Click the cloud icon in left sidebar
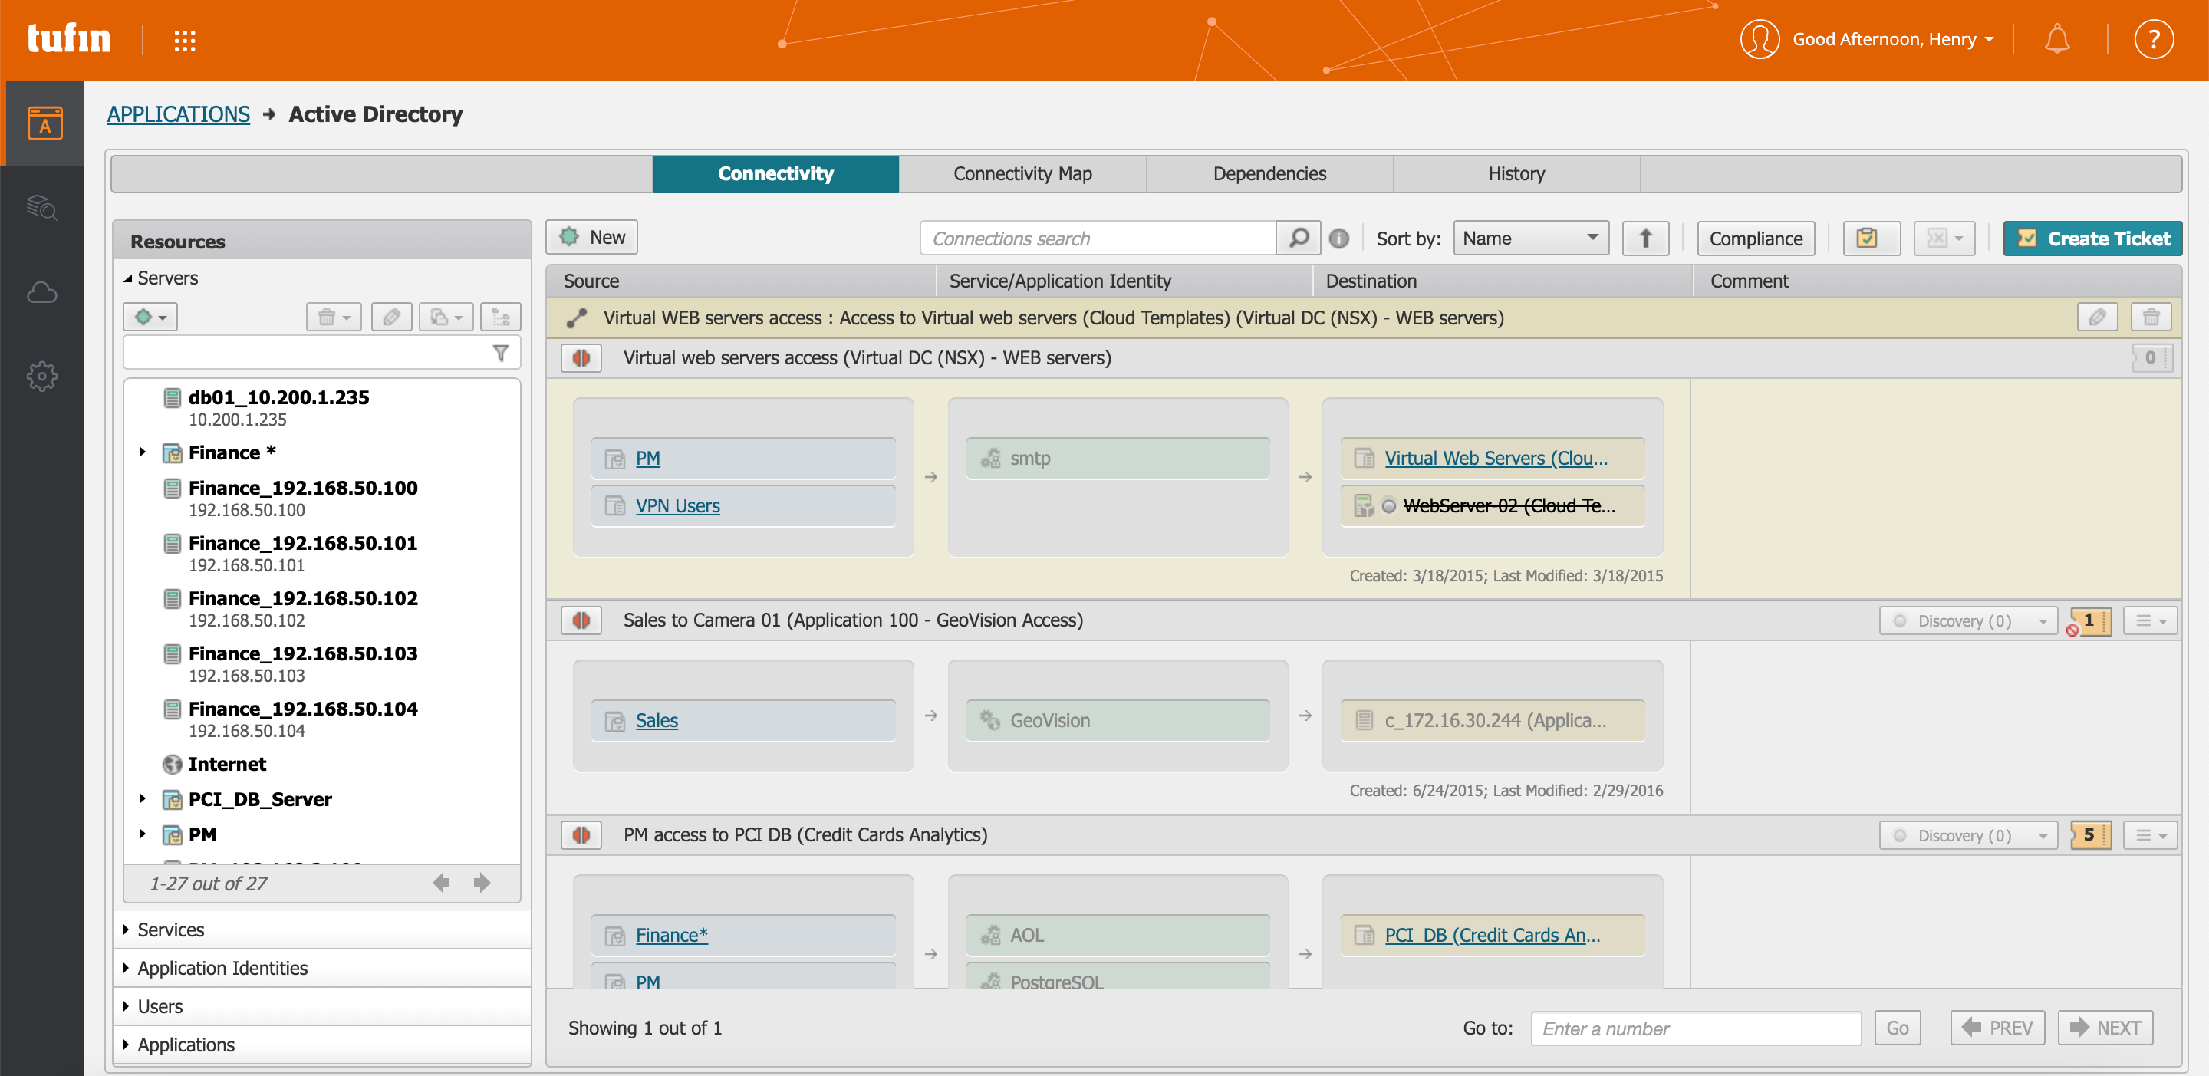The width and height of the screenshot is (2209, 1076). tap(41, 292)
